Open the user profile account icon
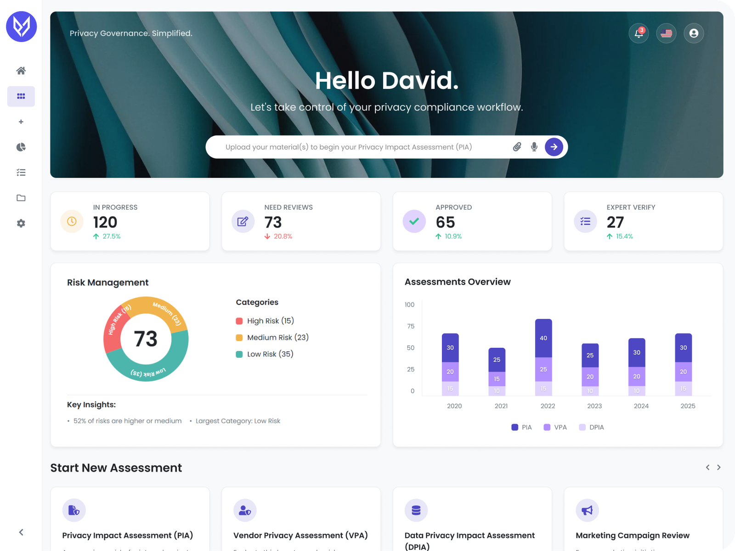 [x=694, y=33]
